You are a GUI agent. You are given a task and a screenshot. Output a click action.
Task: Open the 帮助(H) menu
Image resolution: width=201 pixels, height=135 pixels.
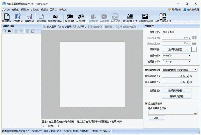pyautogui.click(x=63, y=10)
